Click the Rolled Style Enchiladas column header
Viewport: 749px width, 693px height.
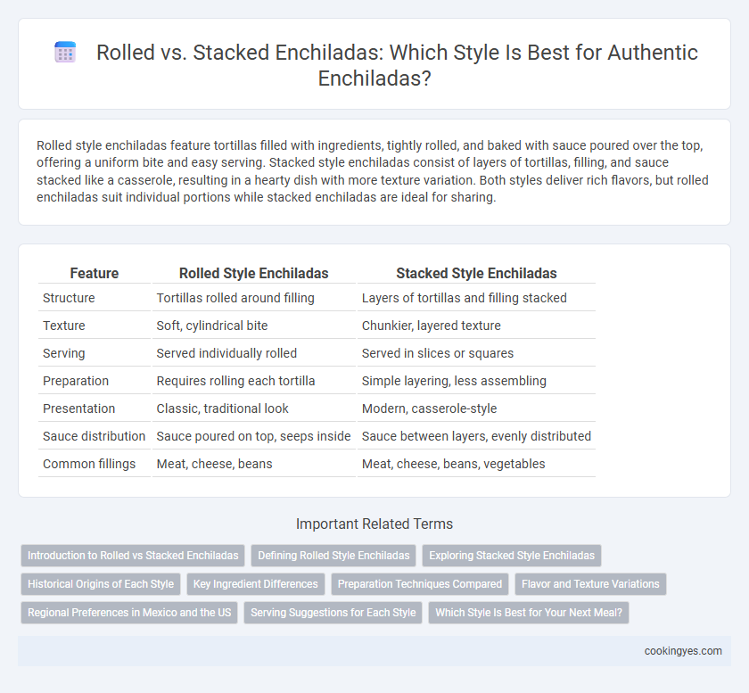[x=253, y=273]
